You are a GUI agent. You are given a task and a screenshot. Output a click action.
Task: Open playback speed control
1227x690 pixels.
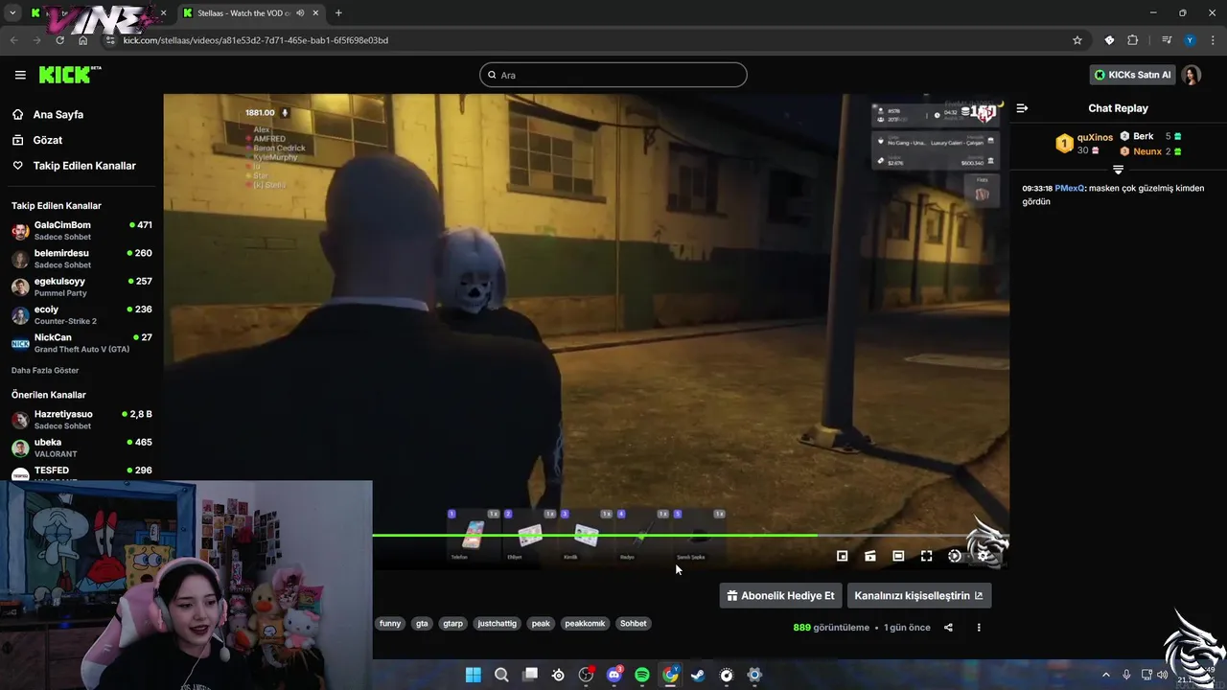tap(955, 556)
